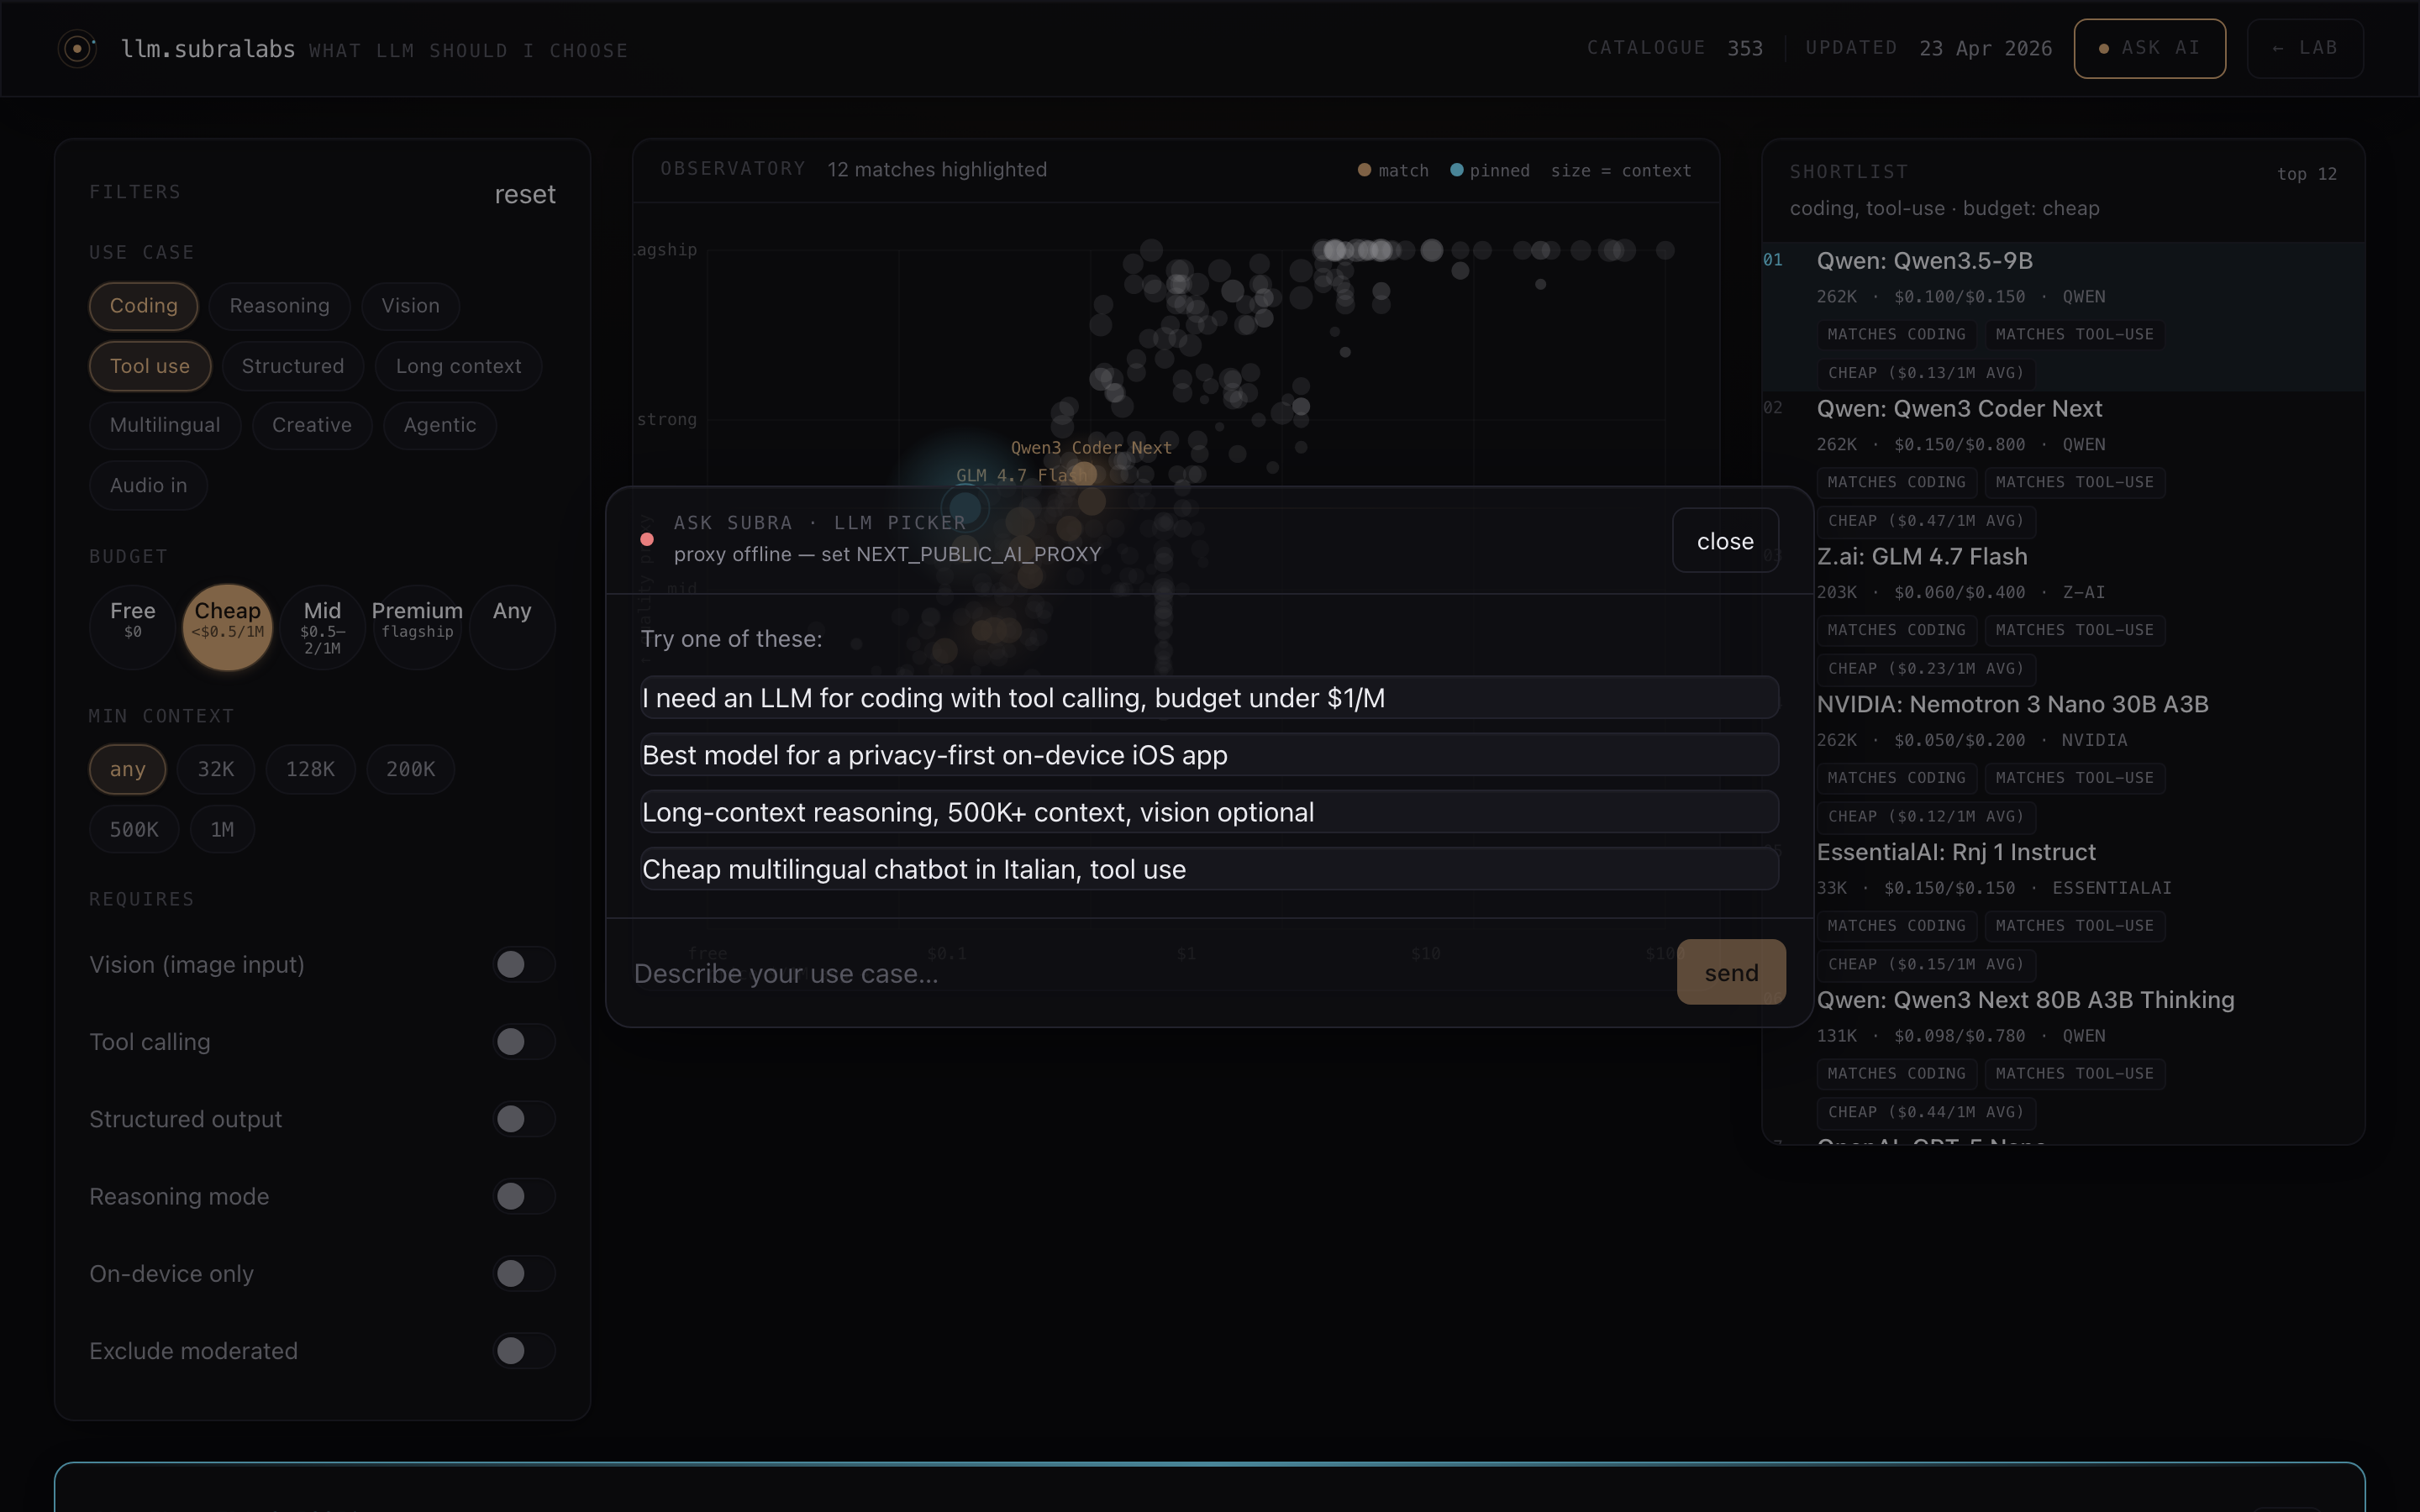Pick the Italian multilingual chatbot suggestion

(1209, 869)
